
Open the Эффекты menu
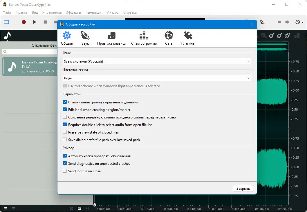click(73, 12)
